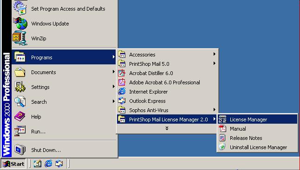
Task: Launch Outlook Express from the quick launch bar
Action: [x=59, y=164]
